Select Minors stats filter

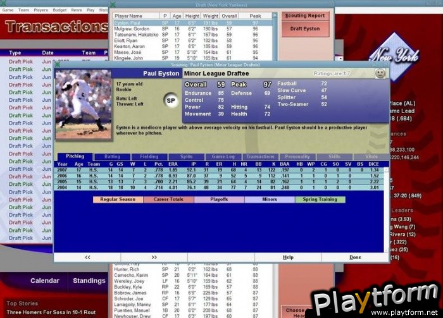coord(270,200)
